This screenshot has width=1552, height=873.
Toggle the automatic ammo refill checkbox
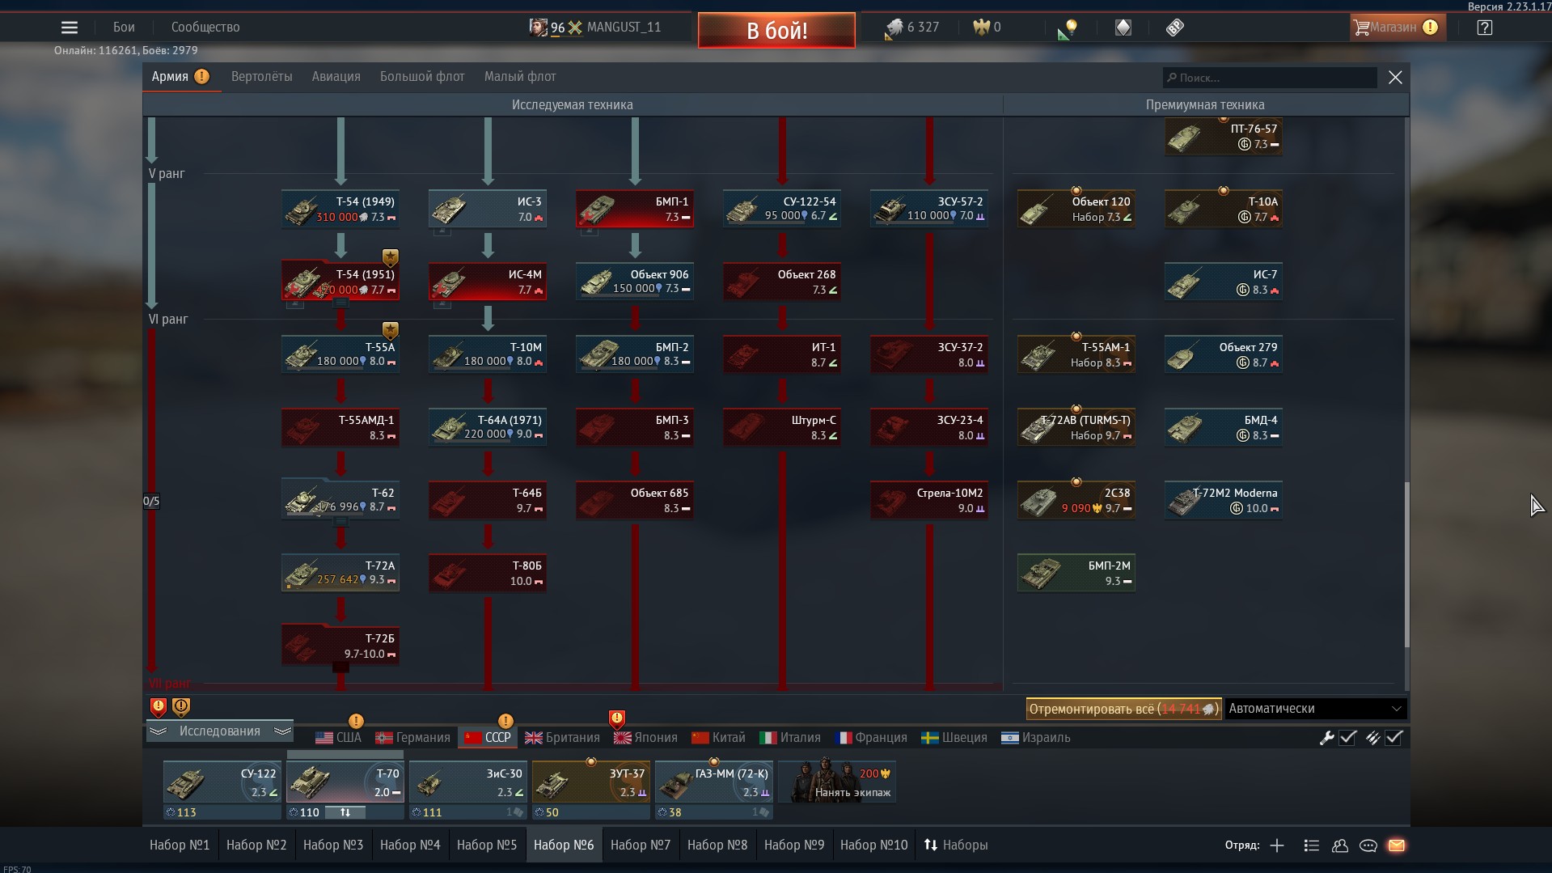[1394, 738]
